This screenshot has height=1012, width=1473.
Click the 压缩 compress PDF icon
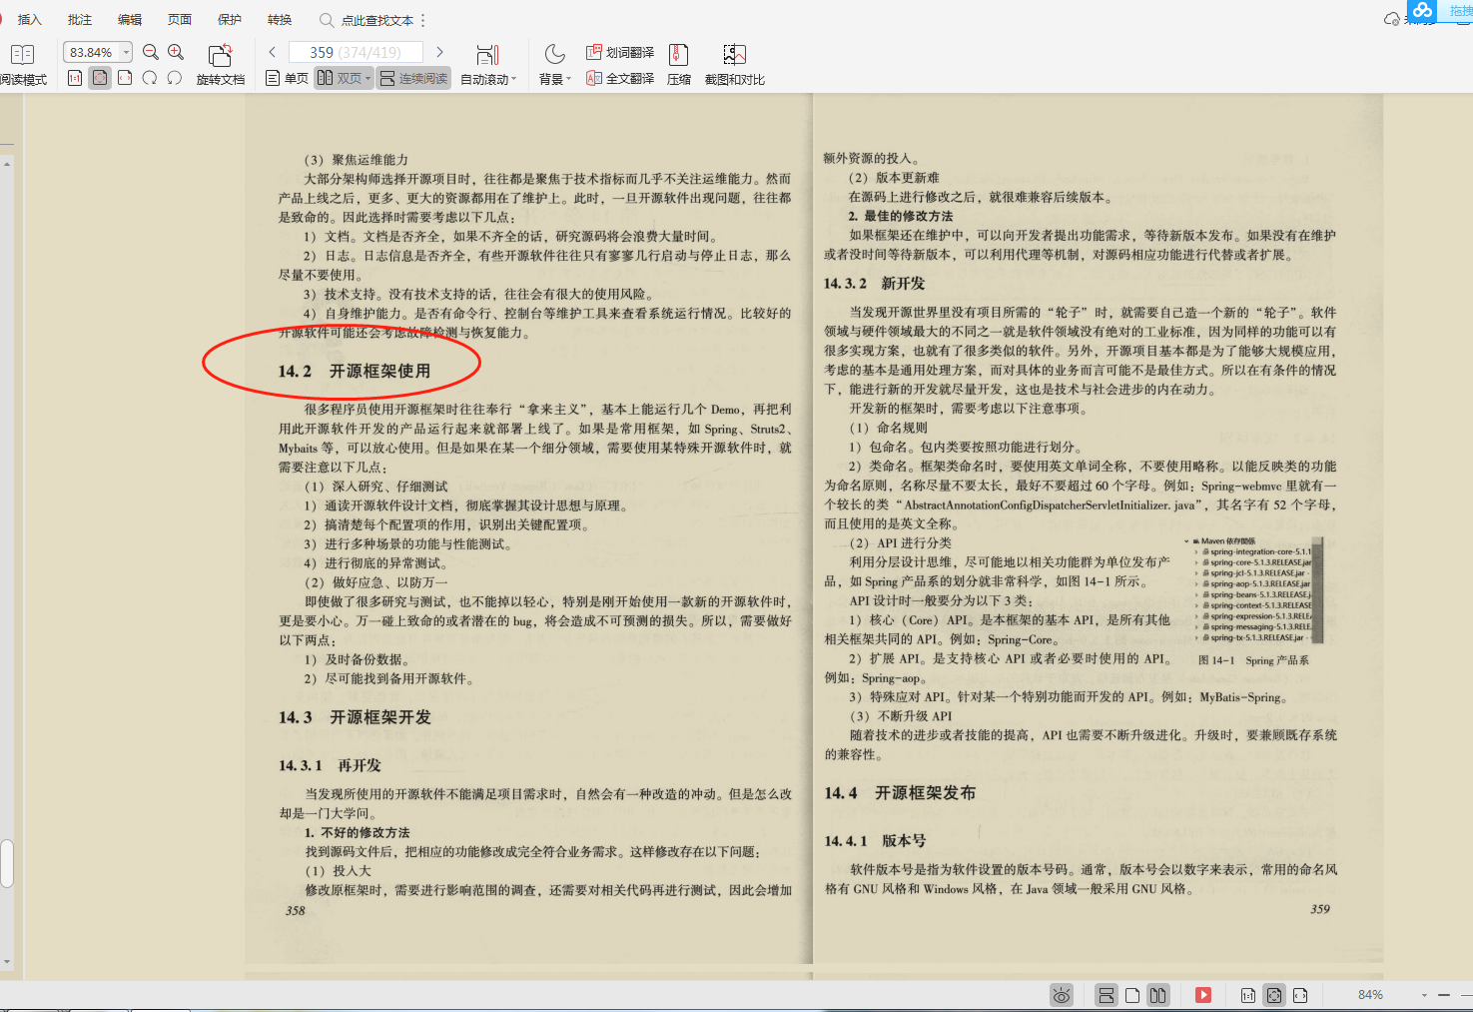pyautogui.click(x=678, y=63)
